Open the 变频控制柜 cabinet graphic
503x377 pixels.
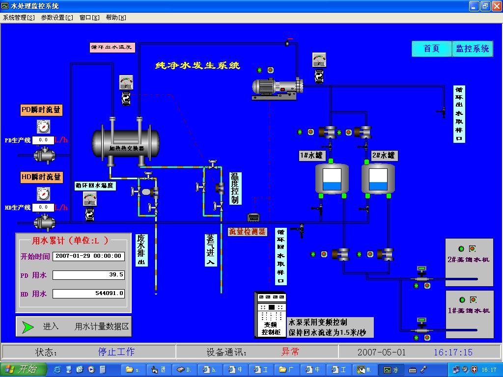(270, 315)
